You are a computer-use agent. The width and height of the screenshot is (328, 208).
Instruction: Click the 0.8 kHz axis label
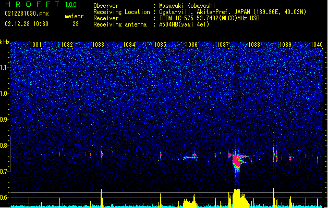pos(5,146)
